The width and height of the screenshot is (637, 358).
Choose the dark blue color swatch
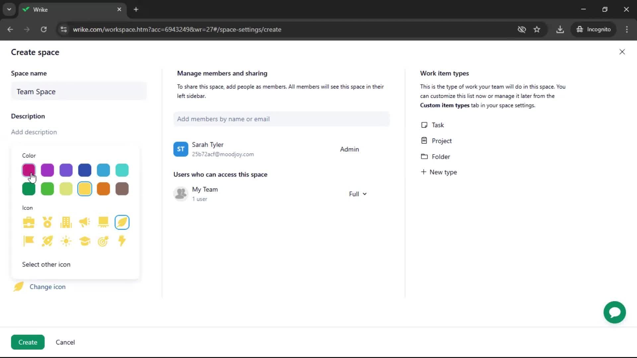point(85,170)
